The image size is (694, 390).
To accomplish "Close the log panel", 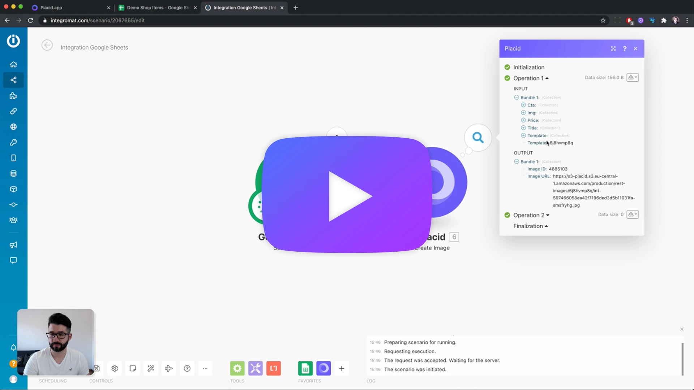I will point(682,329).
